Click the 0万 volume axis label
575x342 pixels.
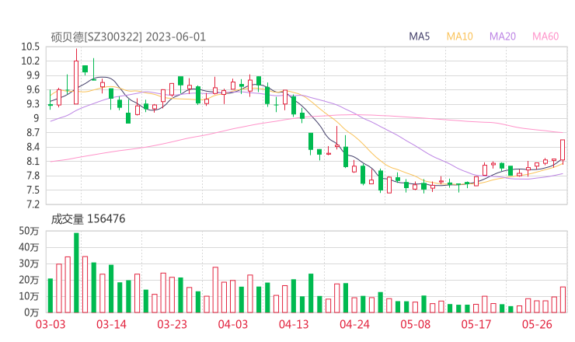[x=31, y=312]
